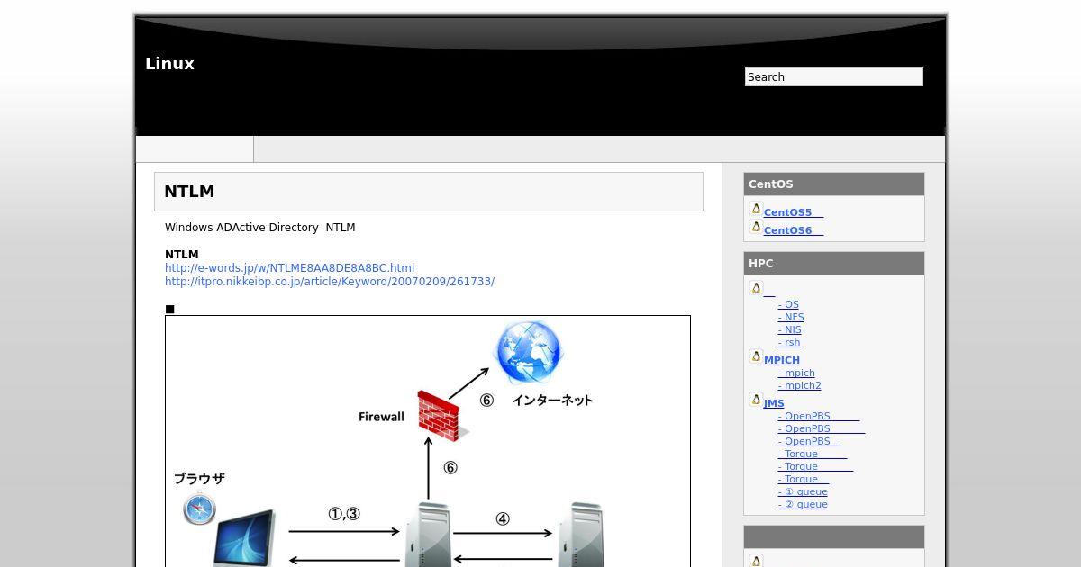Open the JMS section link
Screen dimensions: 1081x567
point(774,404)
